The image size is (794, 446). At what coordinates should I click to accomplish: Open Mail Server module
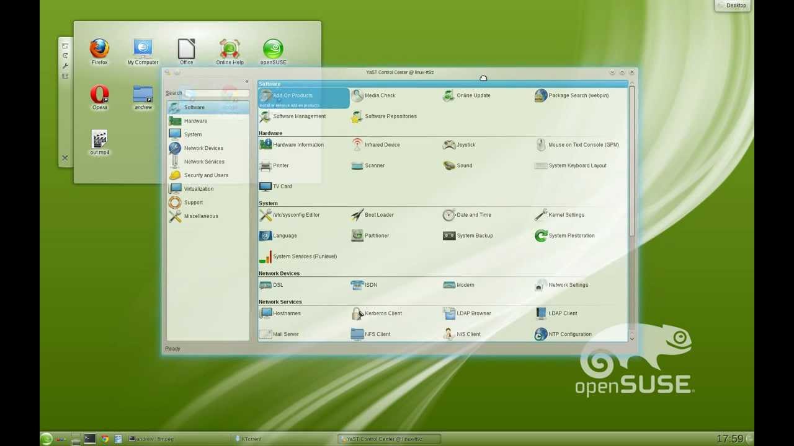tap(279, 334)
